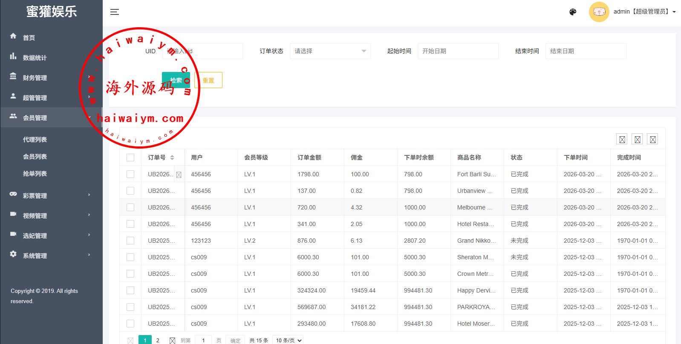Click the video camera icon in sidebar
This screenshot has width=681, height=344.
[13, 214]
